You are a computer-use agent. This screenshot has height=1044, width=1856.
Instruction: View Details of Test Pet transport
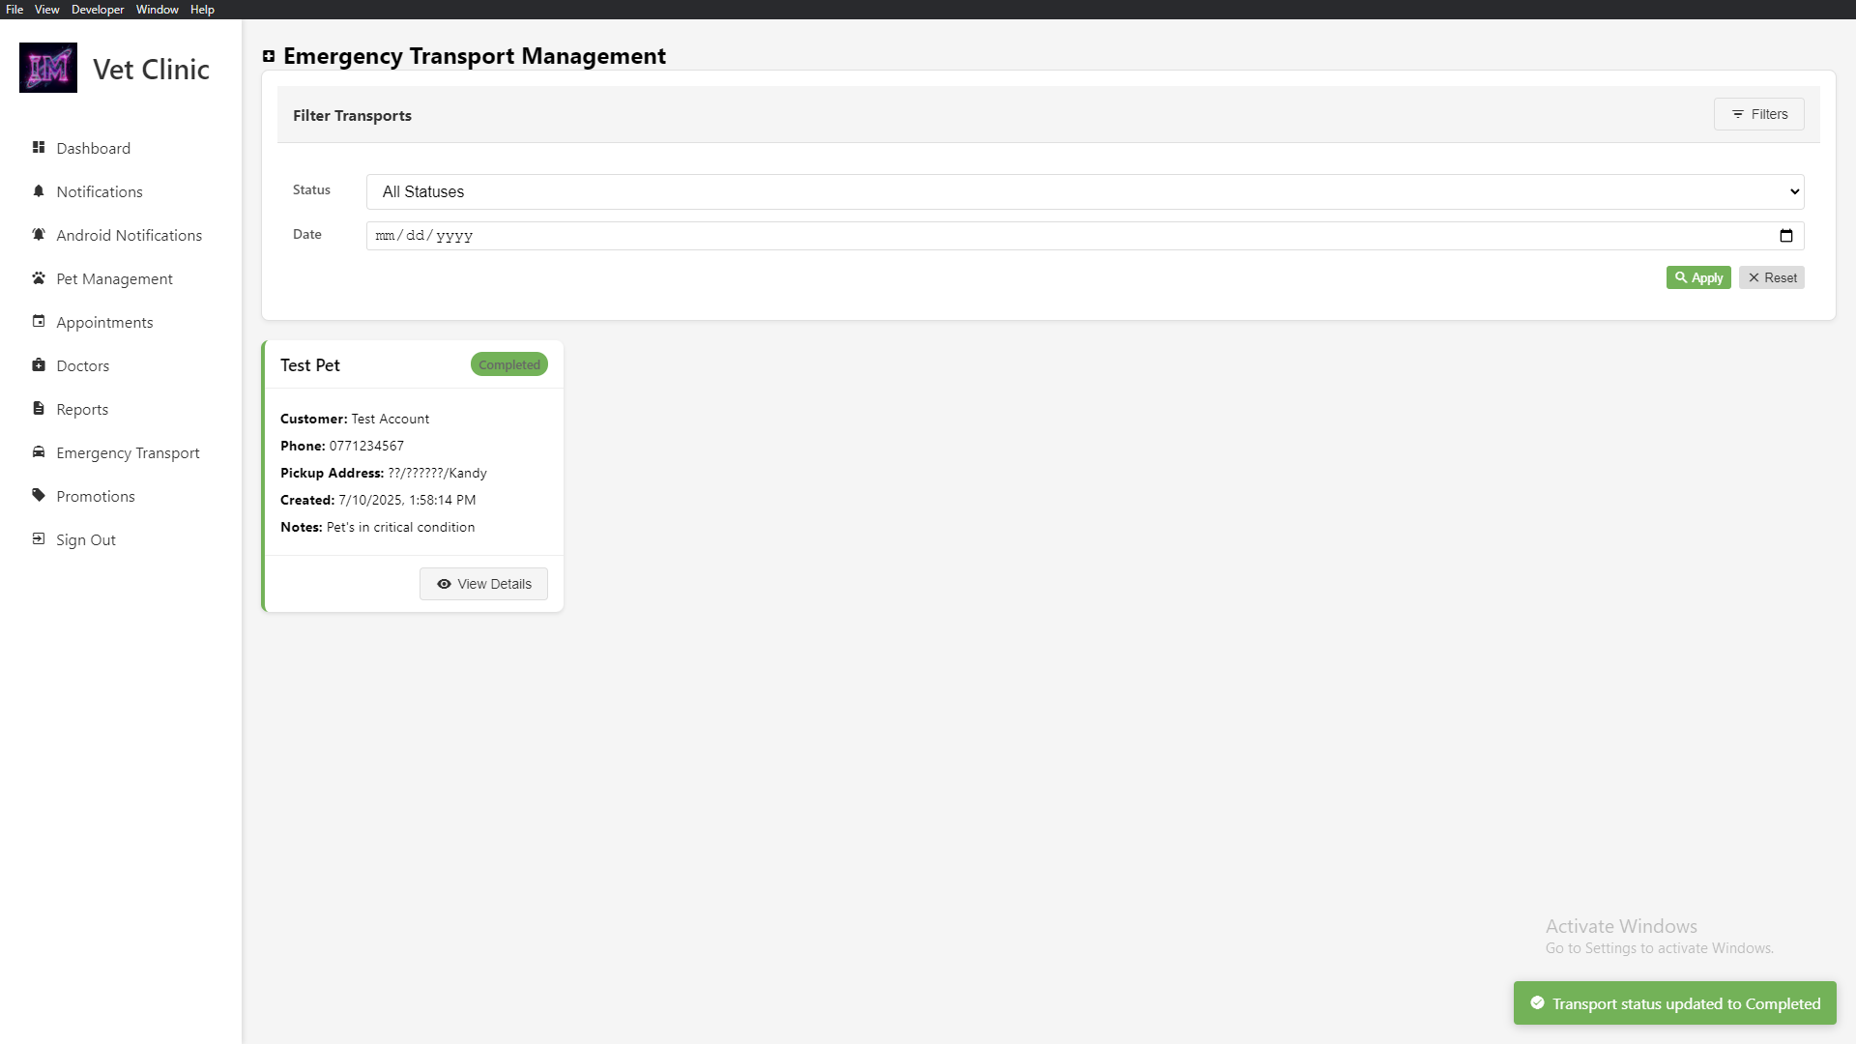click(483, 584)
